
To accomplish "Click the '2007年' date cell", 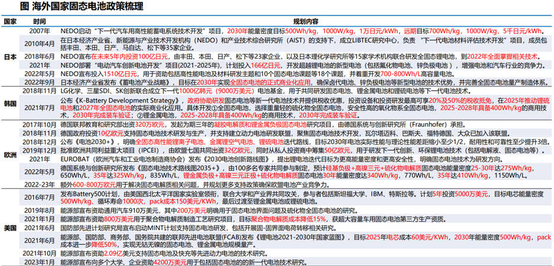I will coord(40,30).
